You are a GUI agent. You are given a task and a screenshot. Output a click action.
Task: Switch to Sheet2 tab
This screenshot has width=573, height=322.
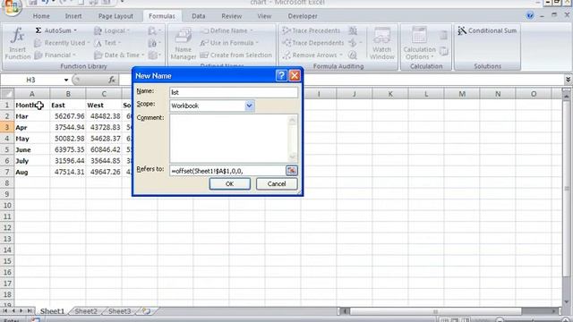click(86, 311)
